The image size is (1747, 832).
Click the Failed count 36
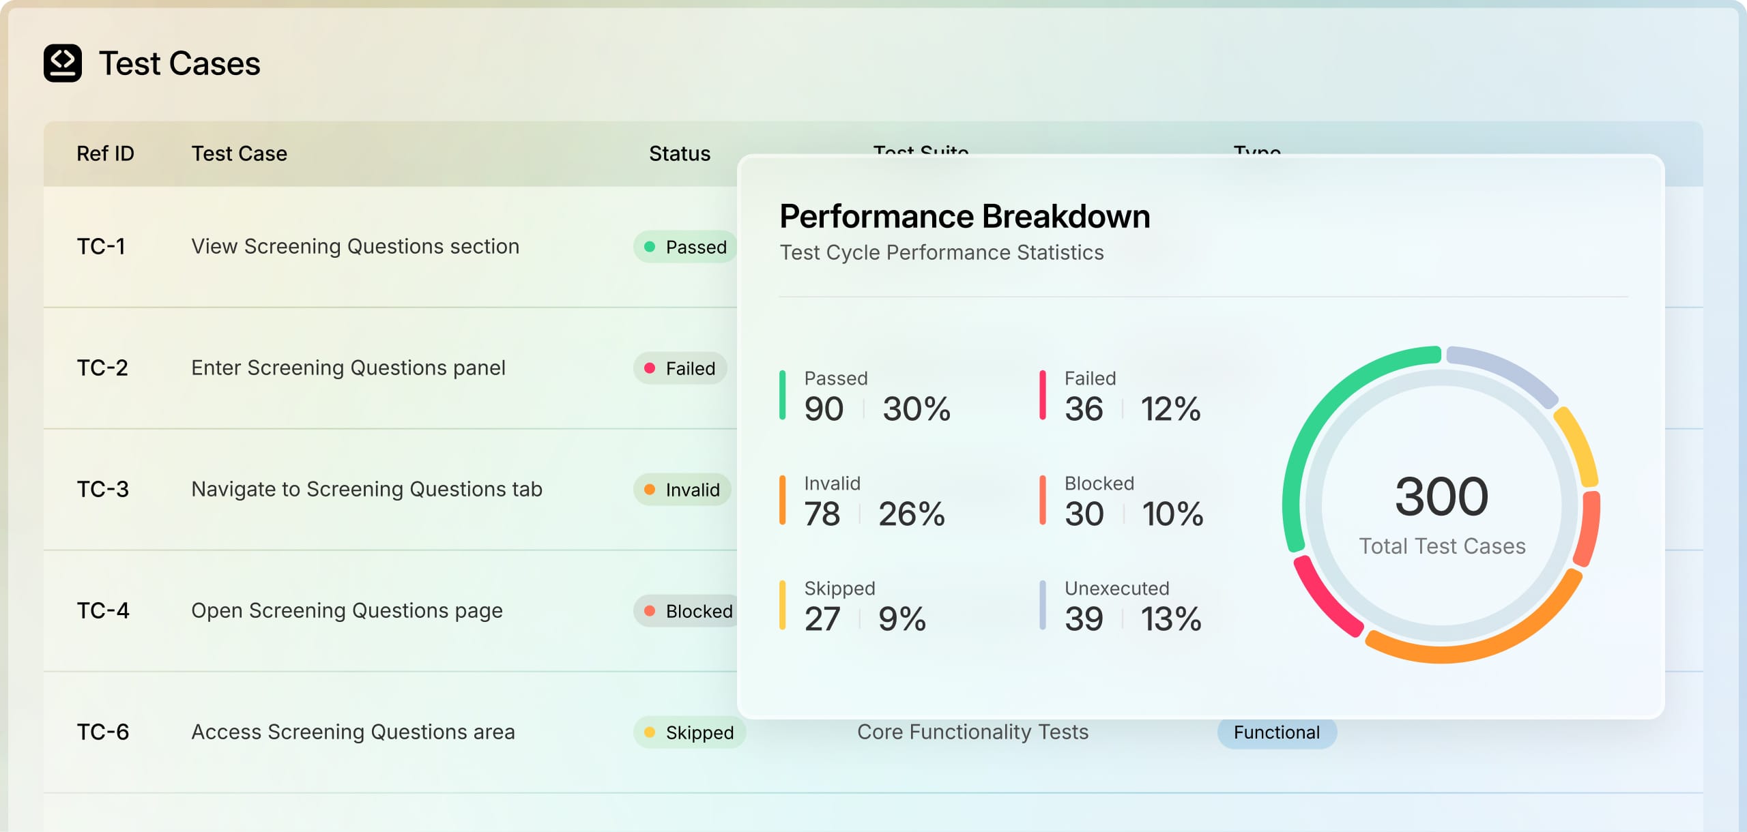click(x=1084, y=409)
